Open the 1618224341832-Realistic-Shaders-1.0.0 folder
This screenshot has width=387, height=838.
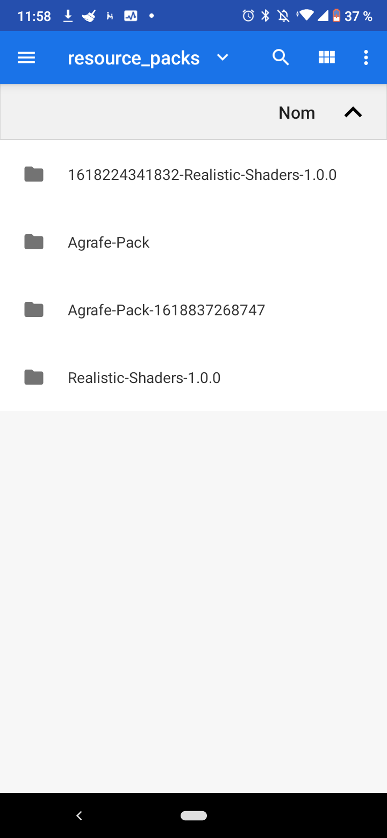(202, 175)
